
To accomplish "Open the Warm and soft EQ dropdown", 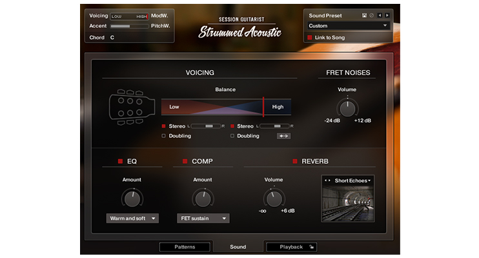I will (132, 218).
